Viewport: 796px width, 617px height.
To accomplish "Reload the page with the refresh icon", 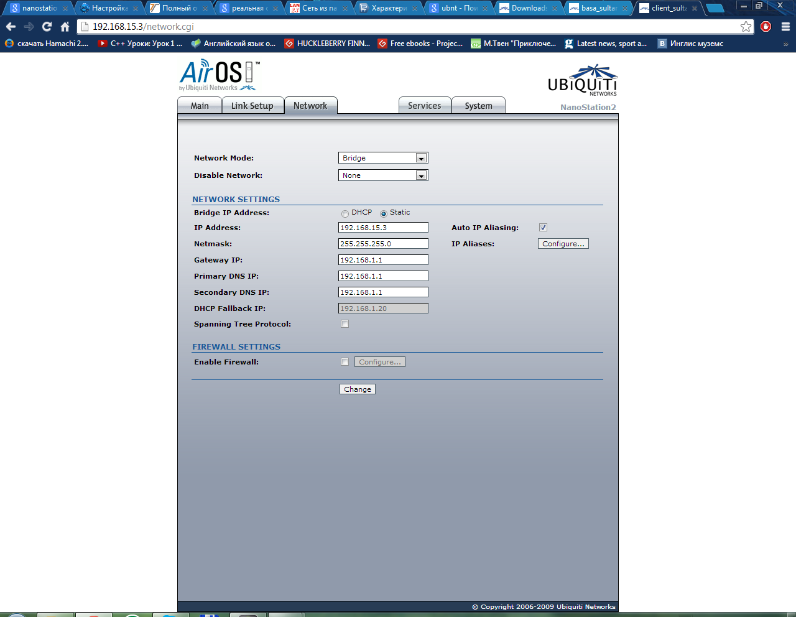I will point(47,27).
